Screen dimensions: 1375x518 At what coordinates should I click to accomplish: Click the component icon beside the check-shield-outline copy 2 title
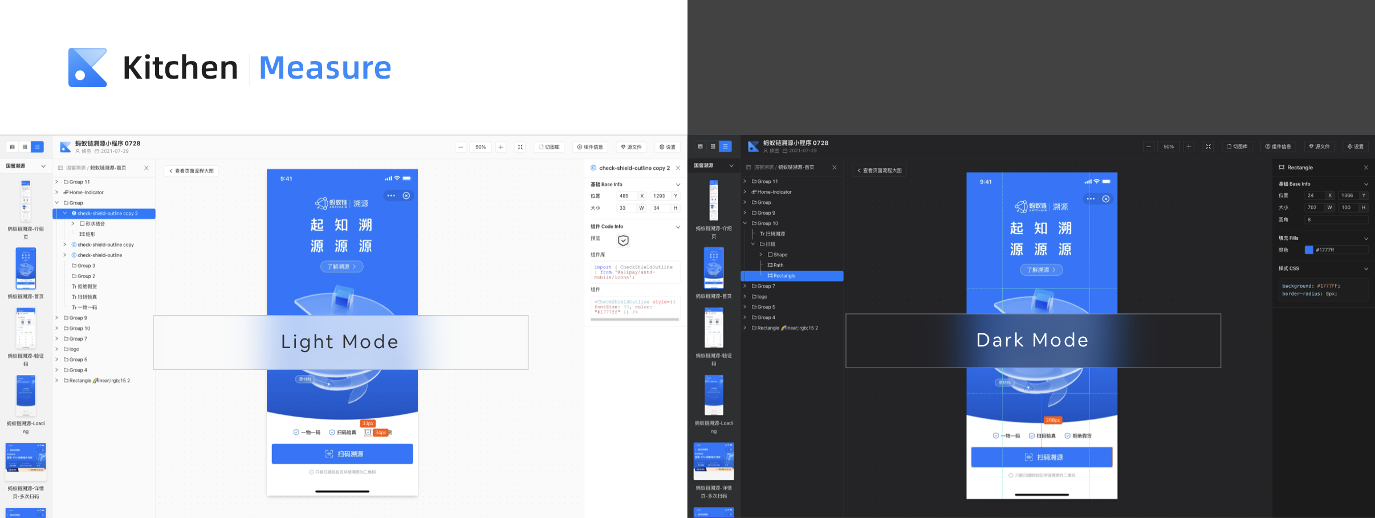[x=593, y=168]
